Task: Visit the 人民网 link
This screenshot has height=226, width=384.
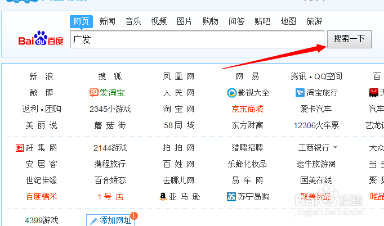Action: [178, 93]
